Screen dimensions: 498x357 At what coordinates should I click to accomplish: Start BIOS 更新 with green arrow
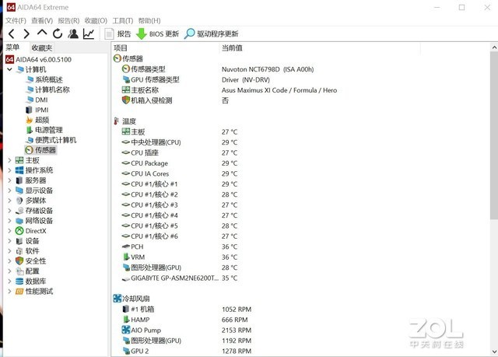(x=157, y=34)
